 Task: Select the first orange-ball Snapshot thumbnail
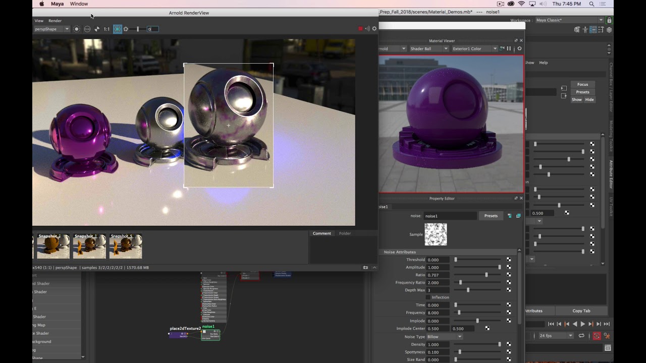pyautogui.click(x=53, y=246)
